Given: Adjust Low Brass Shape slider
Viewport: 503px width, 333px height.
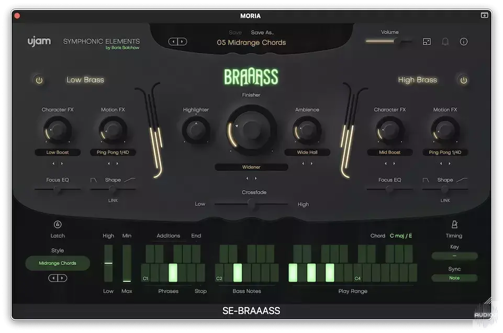Looking at the screenshot, I should click(x=113, y=190).
